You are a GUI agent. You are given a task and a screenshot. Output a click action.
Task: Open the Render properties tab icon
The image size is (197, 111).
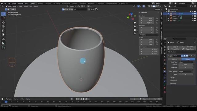coord(165,47)
